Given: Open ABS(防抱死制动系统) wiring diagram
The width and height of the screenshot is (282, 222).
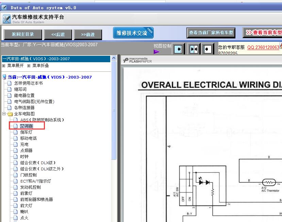Looking at the screenshot, I should click(x=42, y=120).
